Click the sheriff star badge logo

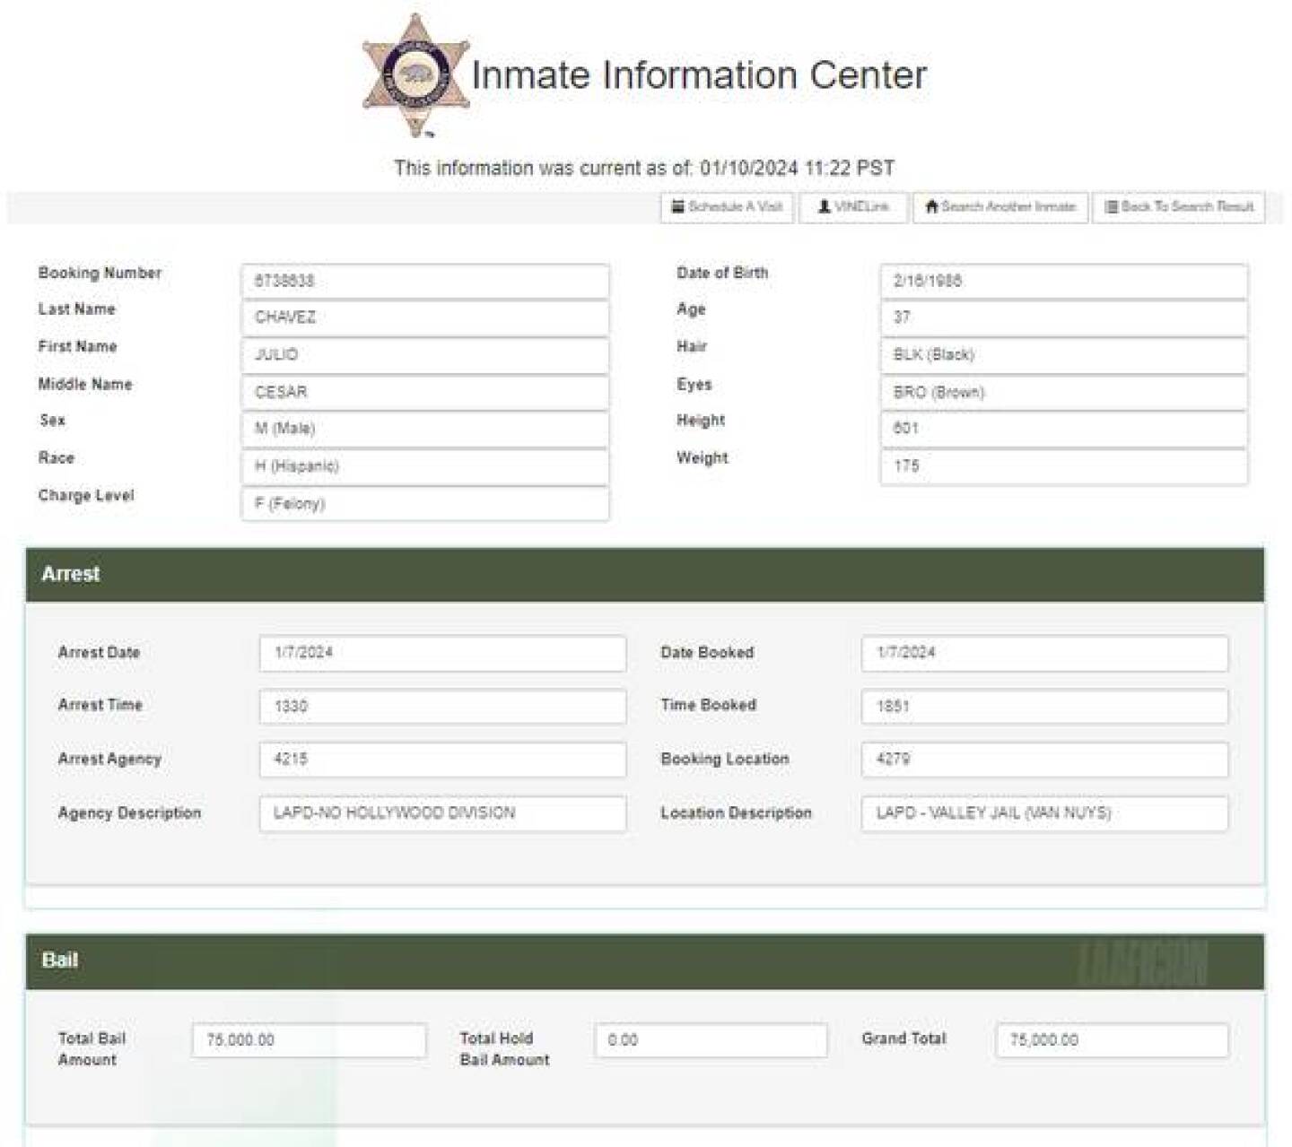tap(415, 75)
